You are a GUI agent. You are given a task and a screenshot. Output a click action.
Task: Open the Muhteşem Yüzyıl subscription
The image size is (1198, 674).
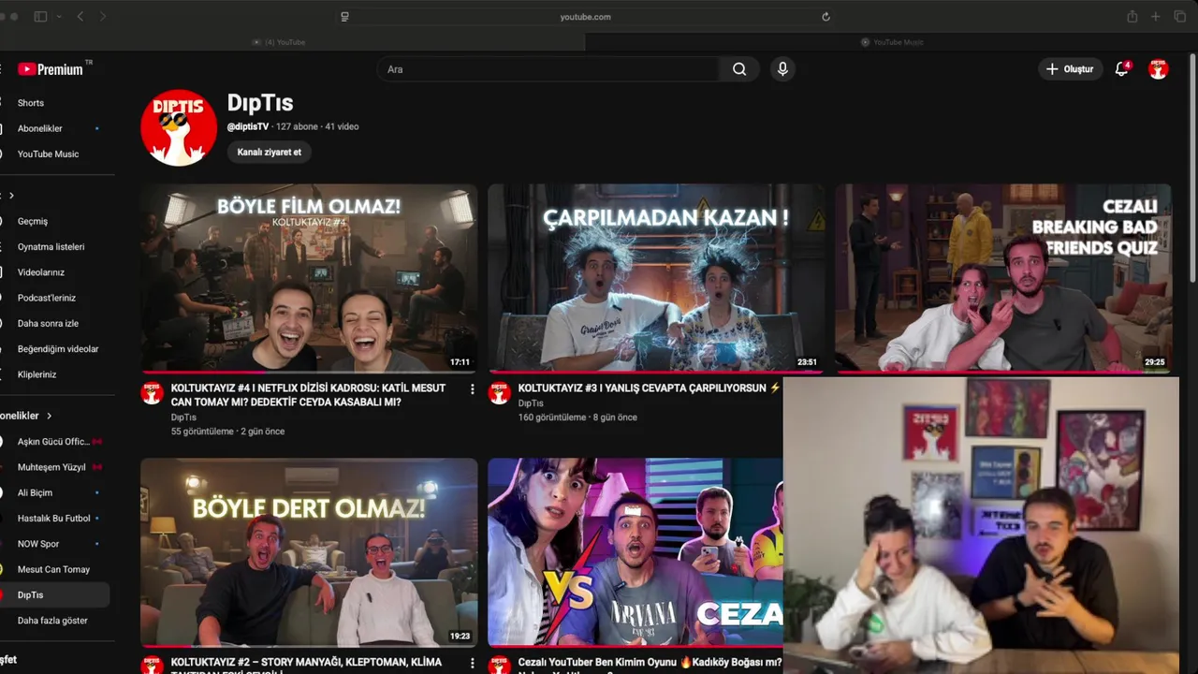pos(51,467)
